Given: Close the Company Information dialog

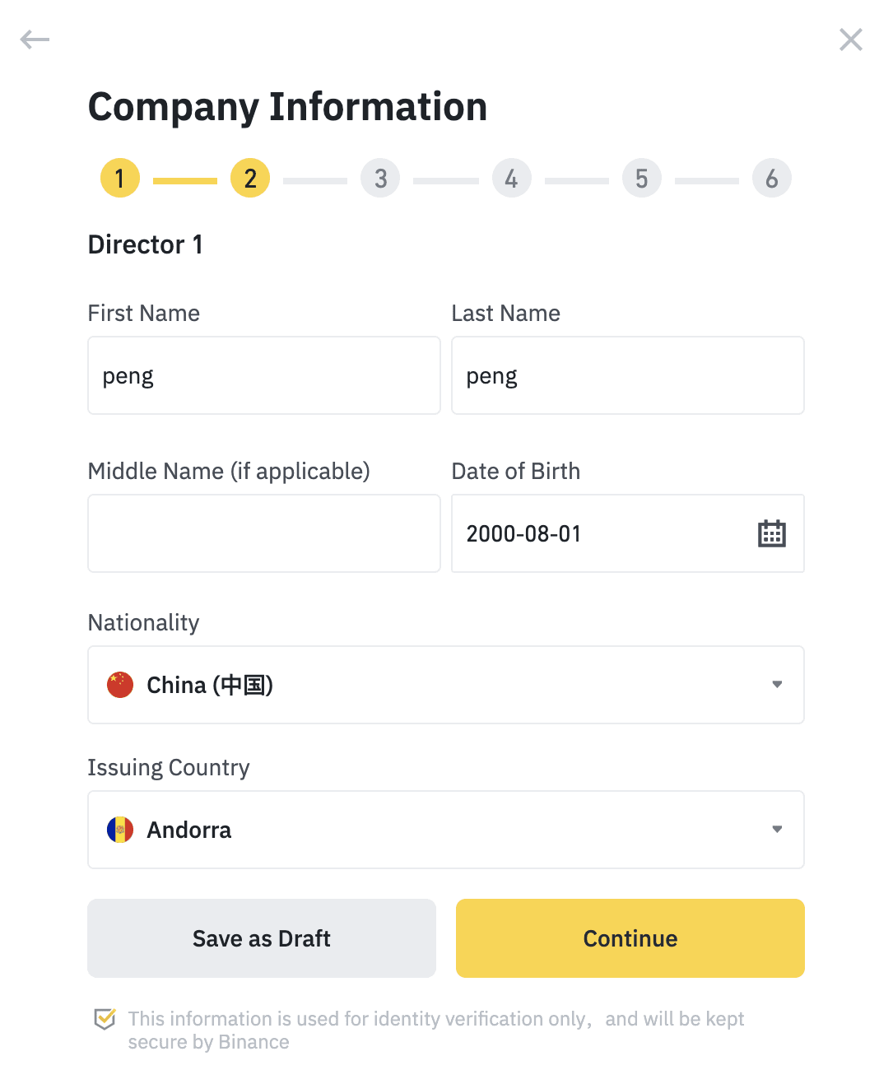Looking at the screenshot, I should 850,40.
